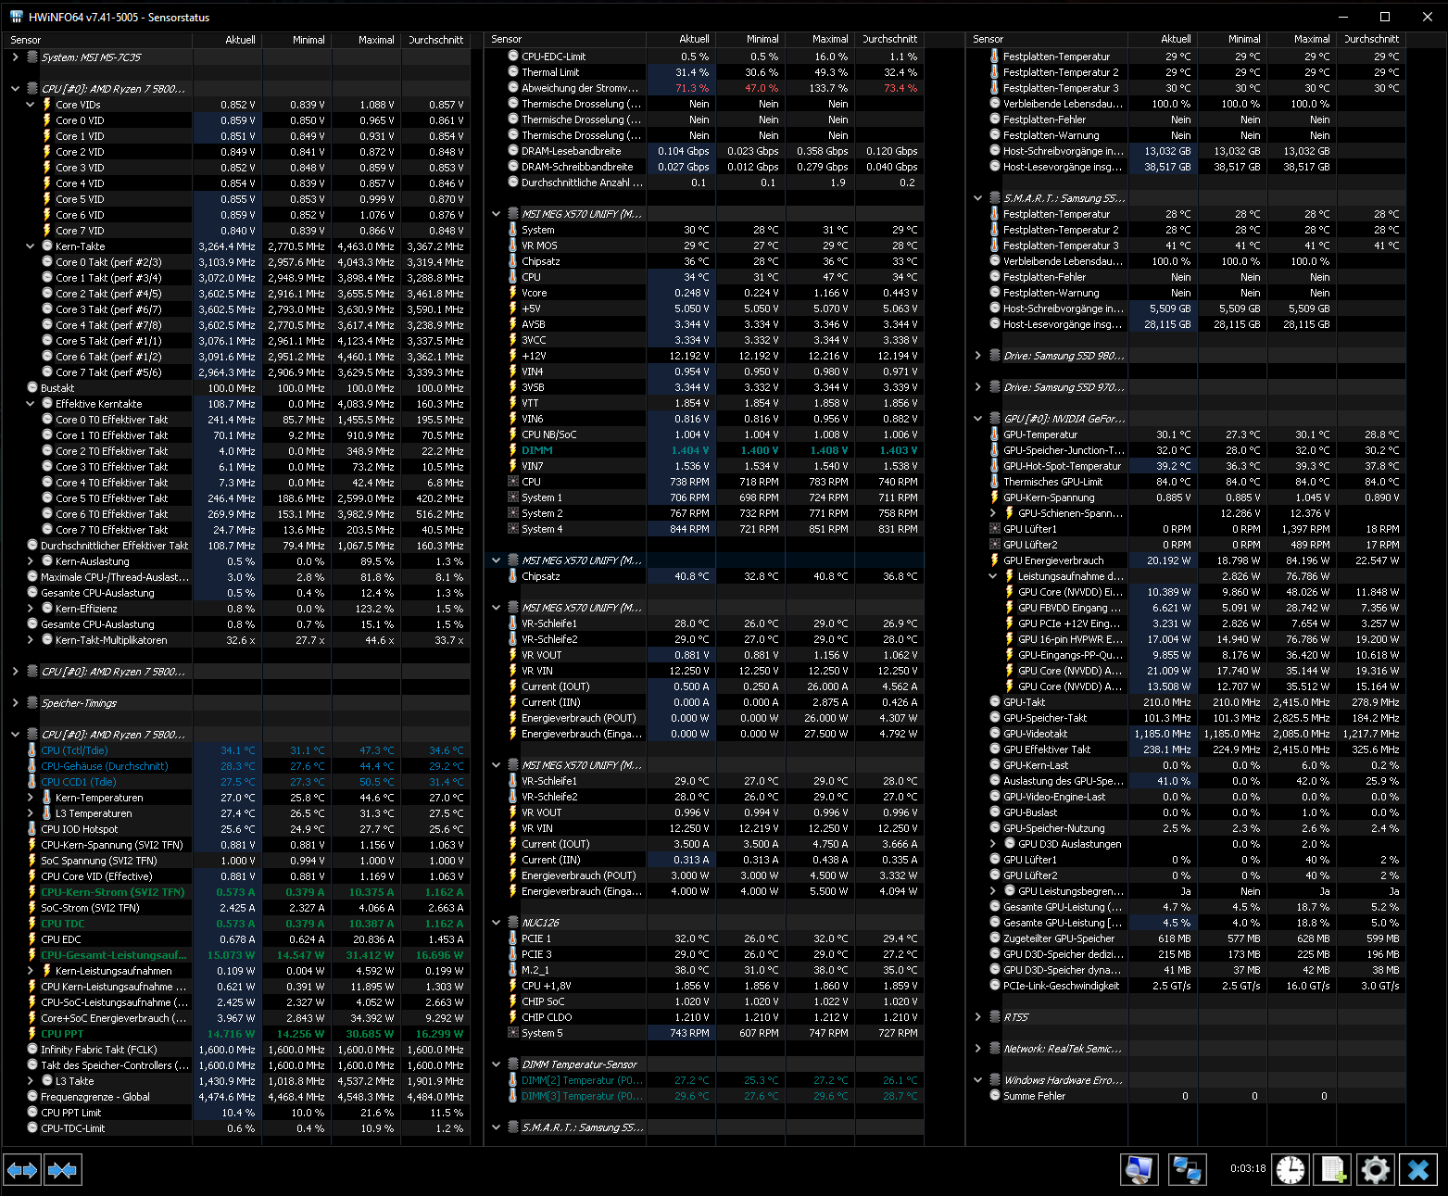Click the chip icon beside Speicher-Timings
Image resolution: width=1448 pixels, height=1196 pixels.
pyautogui.click(x=32, y=703)
